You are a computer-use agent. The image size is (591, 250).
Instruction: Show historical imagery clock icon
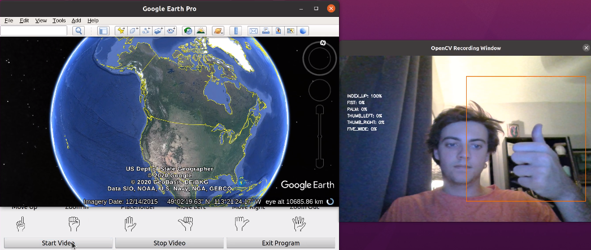tap(188, 31)
